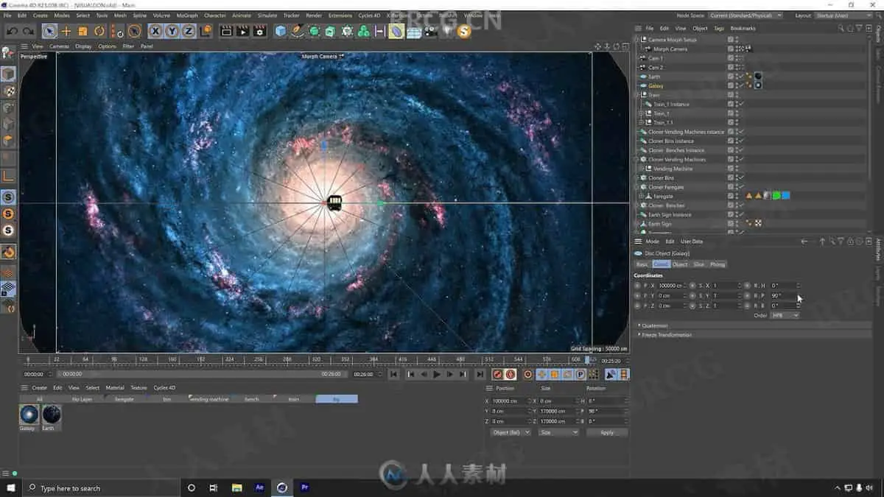Select the Move tool
Image resolution: width=884 pixels, height=497 pixels.
pyautogui.click(x=66, y=31)
